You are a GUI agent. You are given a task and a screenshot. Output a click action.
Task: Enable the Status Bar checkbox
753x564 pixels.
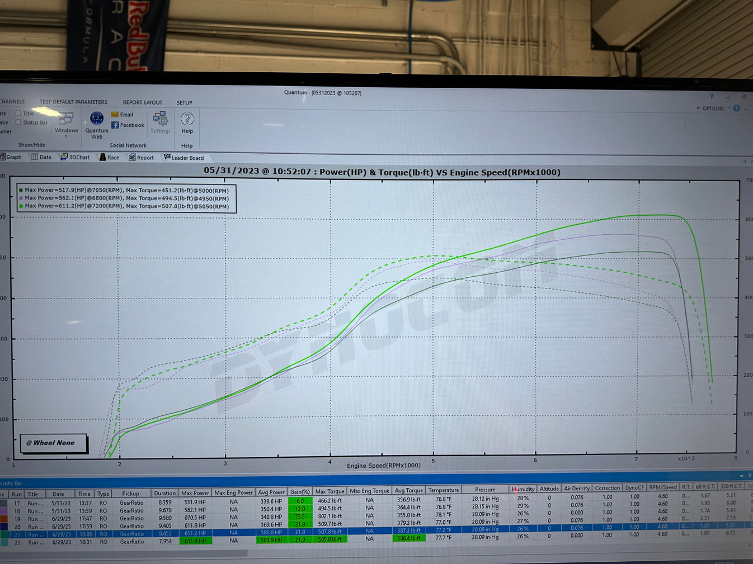point(18,122)
